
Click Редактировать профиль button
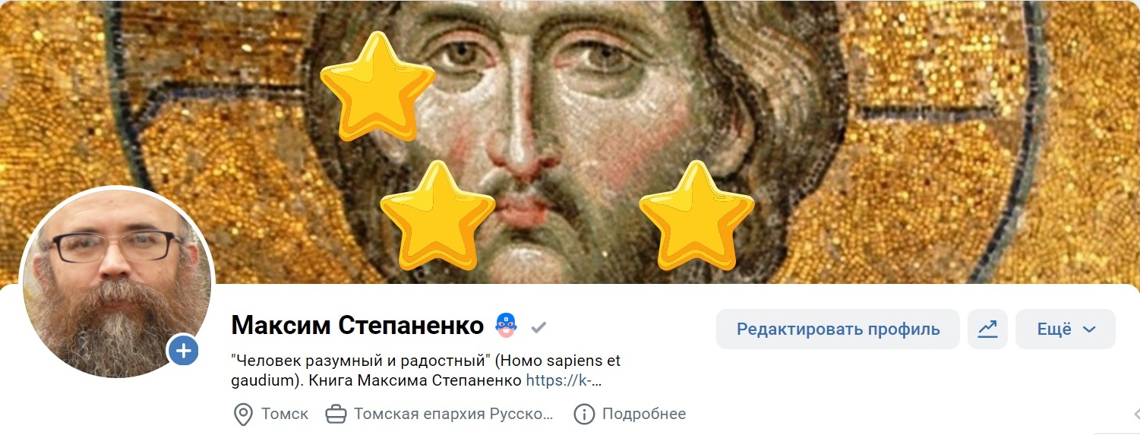(x=838, y=329)
